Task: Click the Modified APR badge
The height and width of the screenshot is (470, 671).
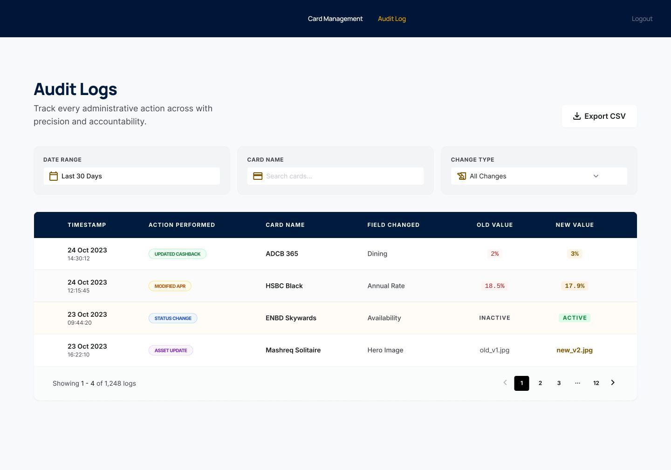Action: 170,286
